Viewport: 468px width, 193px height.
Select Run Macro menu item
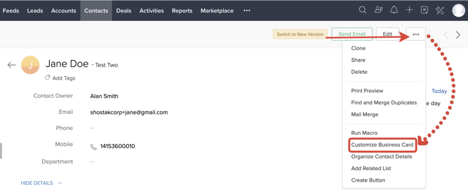(x=364, y=133)
